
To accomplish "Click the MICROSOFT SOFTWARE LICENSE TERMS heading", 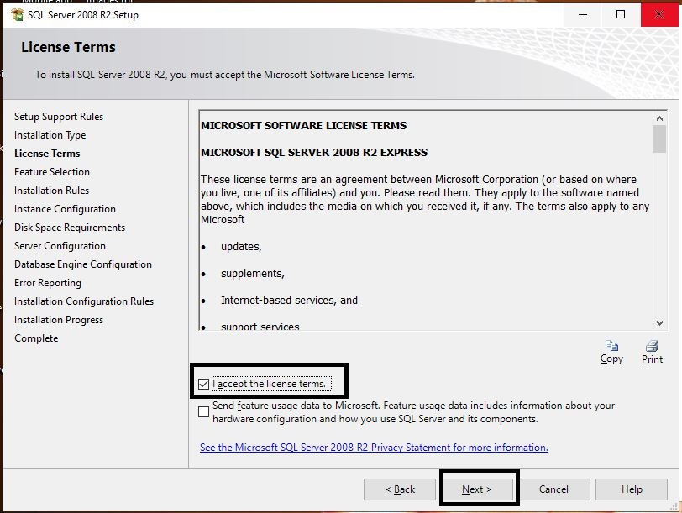I will (303, 126).
